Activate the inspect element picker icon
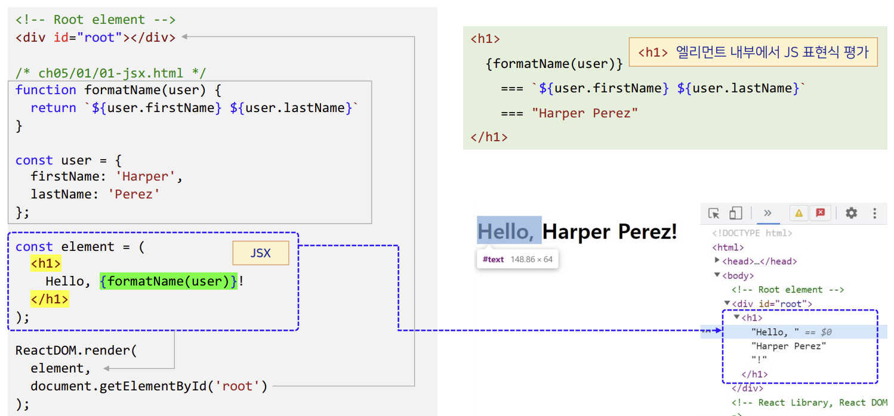 point(714,213)
